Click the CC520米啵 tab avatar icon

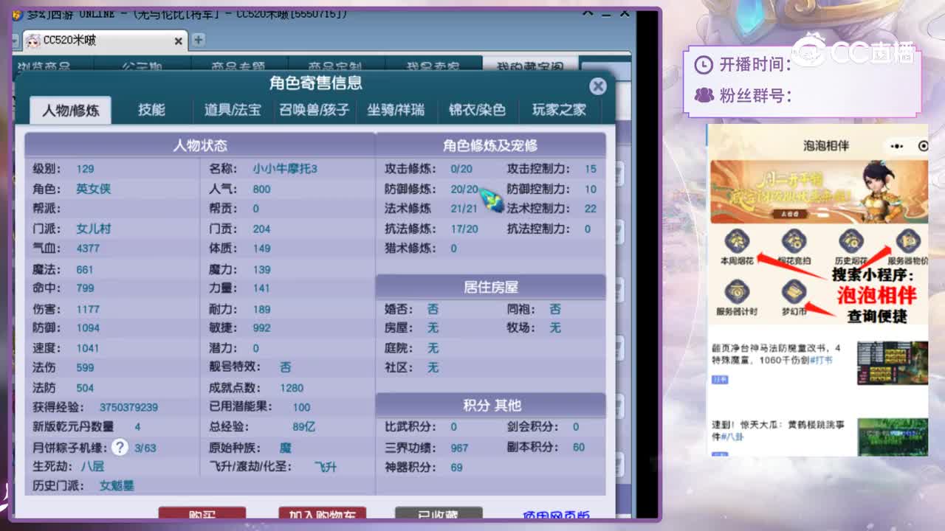pos(33,41)
